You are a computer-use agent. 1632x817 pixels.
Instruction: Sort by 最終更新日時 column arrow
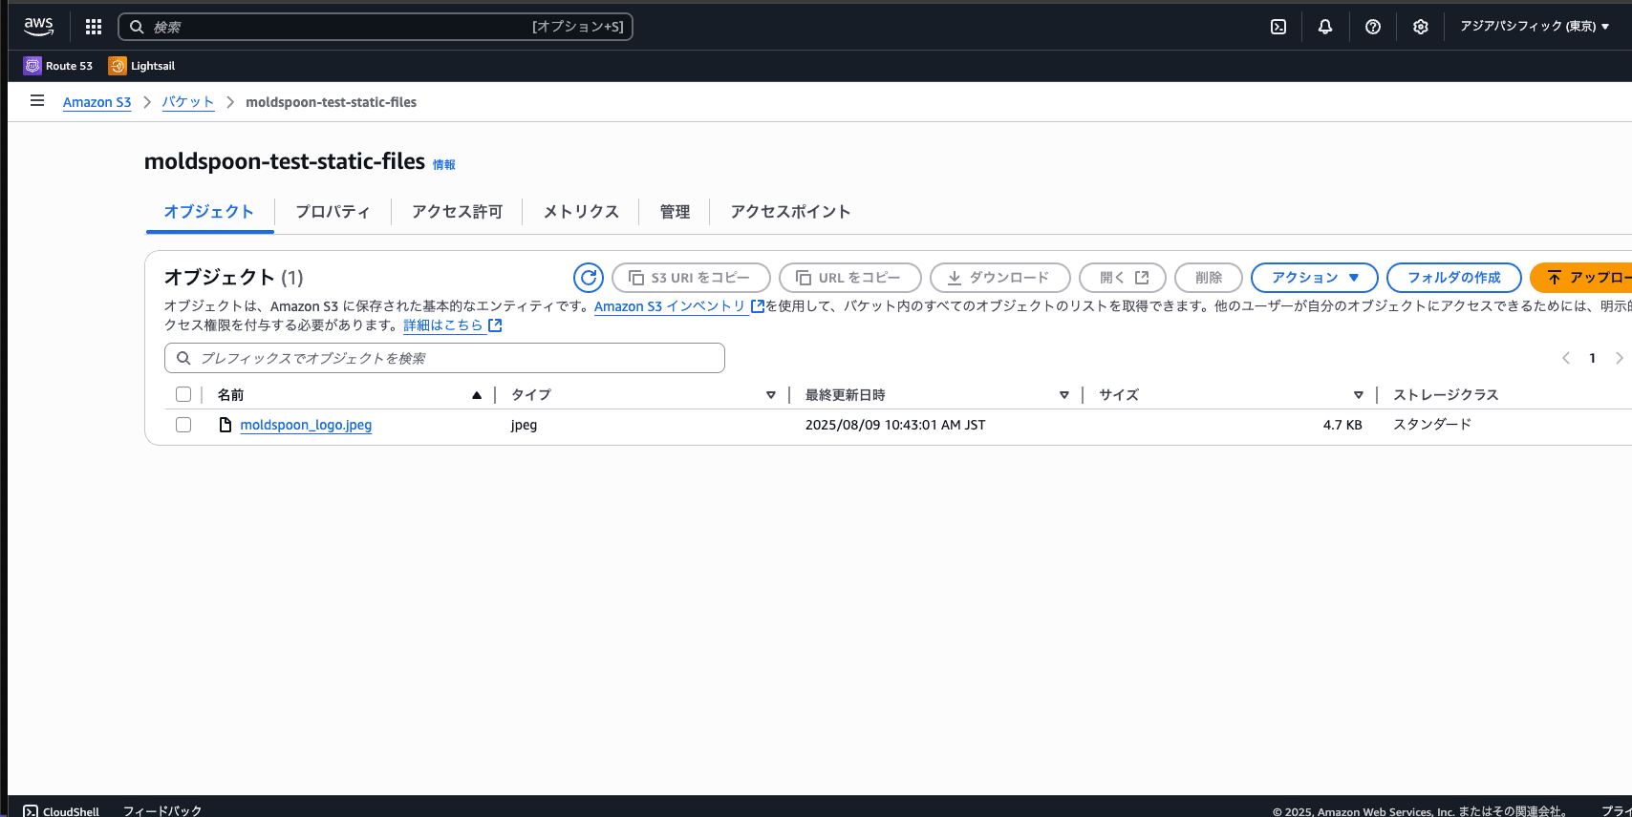pyautogui.click(x=1064, y=395)
